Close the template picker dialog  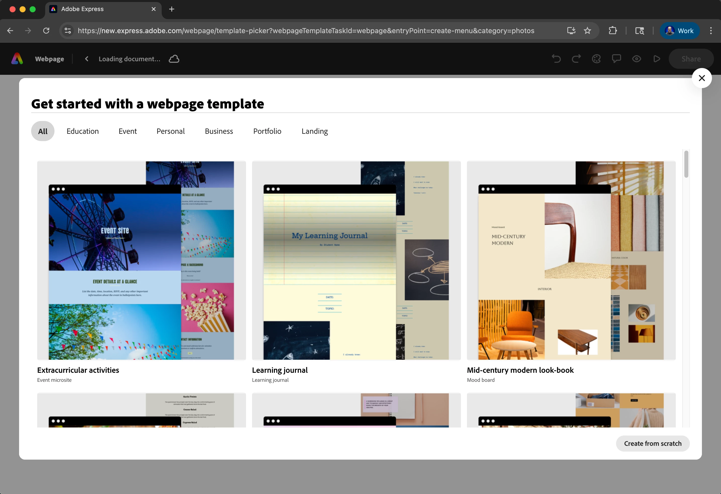(x=701, y=78)
